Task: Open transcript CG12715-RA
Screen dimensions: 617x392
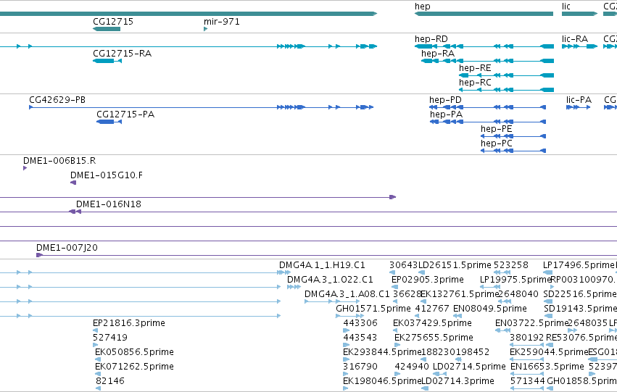Action: tap(122, 54)
